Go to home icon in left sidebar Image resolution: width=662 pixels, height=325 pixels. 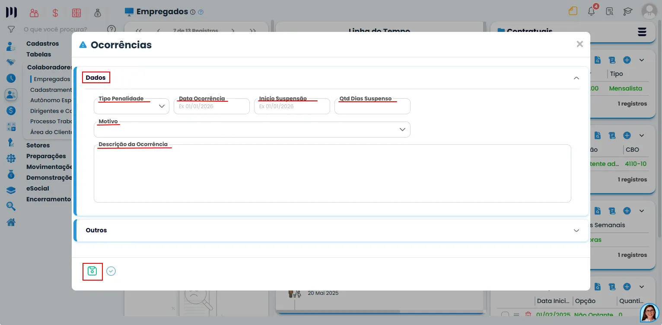point(11,222)
